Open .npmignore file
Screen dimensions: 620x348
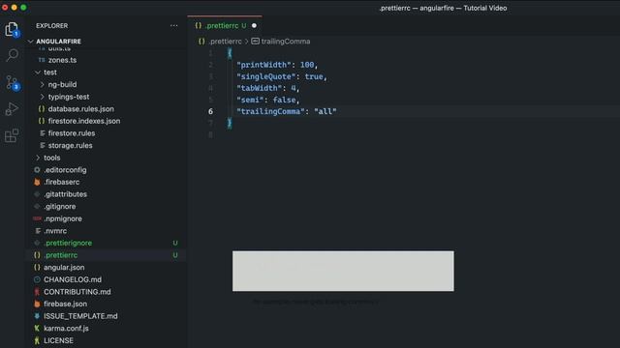(63, 219)
